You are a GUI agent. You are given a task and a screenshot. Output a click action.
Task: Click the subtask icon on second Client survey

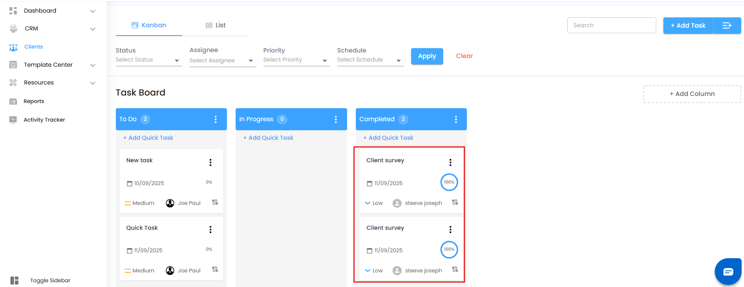coord(455,269)
